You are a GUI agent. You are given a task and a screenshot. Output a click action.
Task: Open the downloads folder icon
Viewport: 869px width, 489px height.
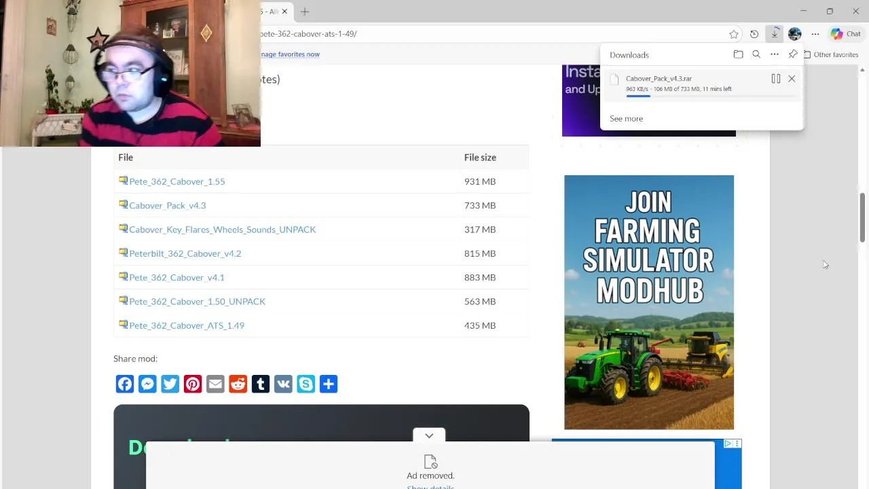(x=738, y=54)
